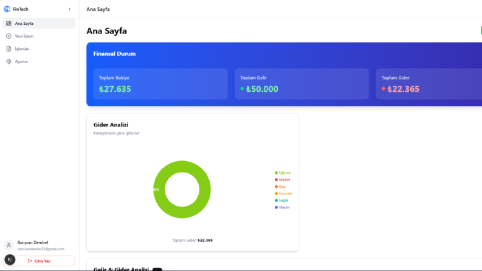Toggle the Ulaşım legend entry
The height and width of the screenshot is (271, 482).
pos(282,207)
